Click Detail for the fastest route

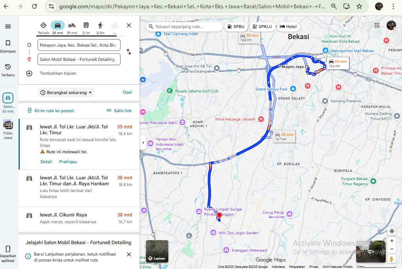click(x=46, y=162)
